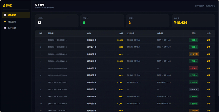
Task: Click the ¥2,980 amount in row 1
Action: (120, 40)
